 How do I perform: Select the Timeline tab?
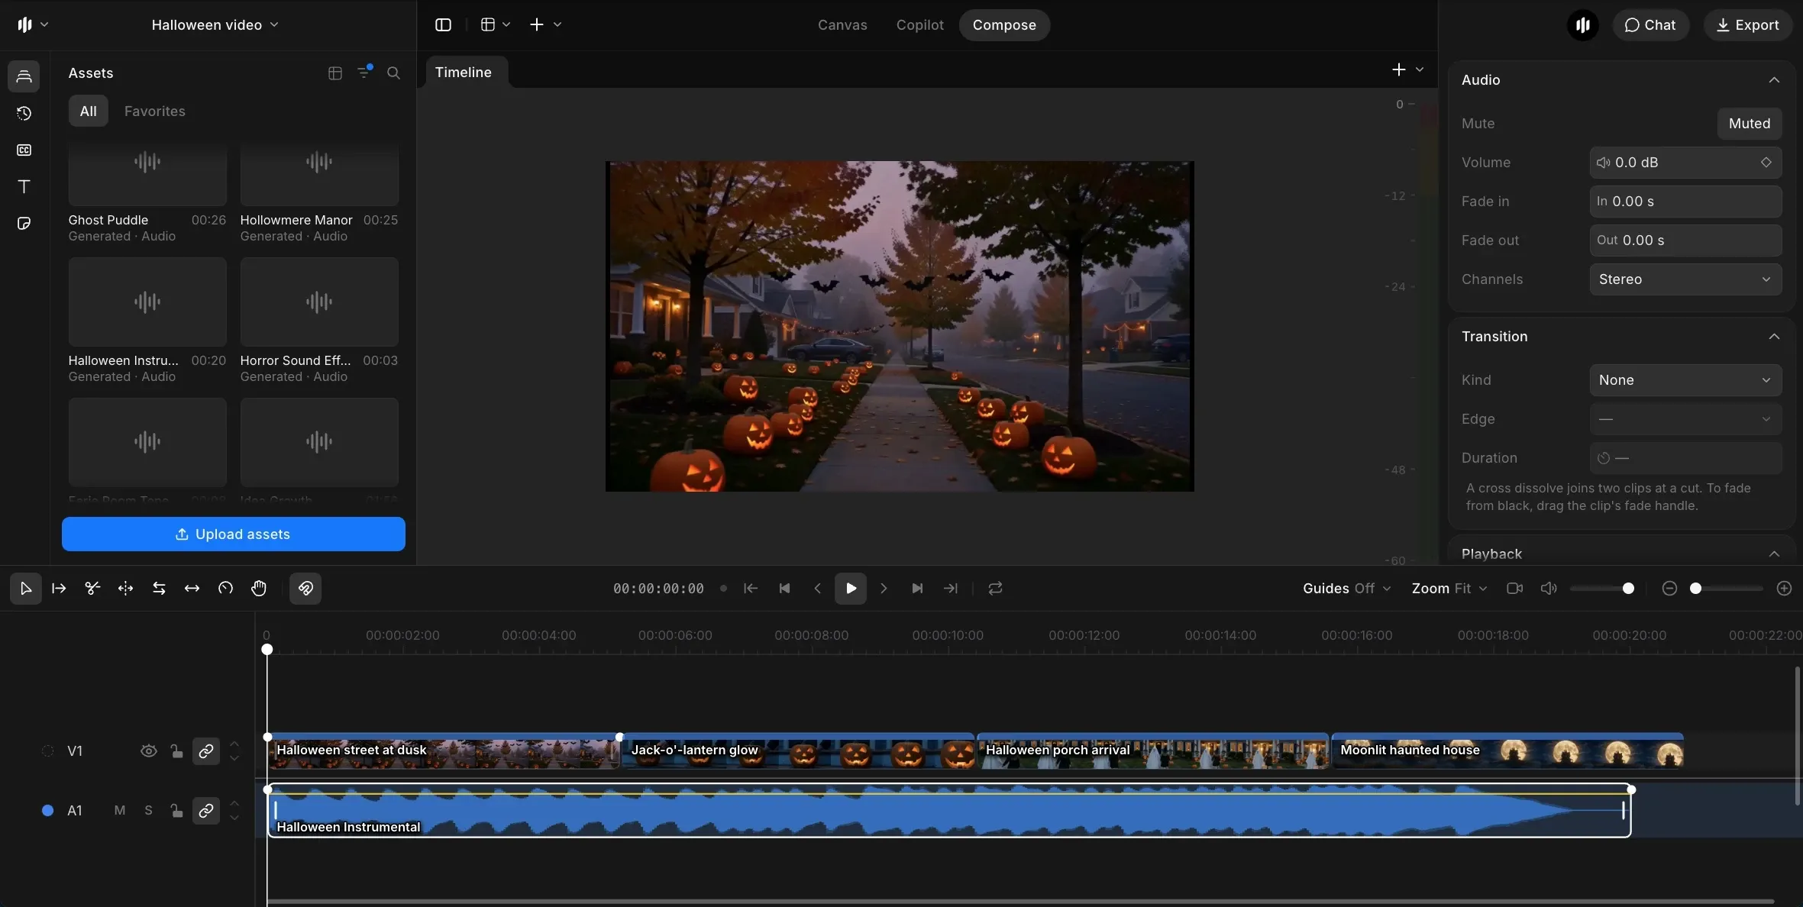464,72
